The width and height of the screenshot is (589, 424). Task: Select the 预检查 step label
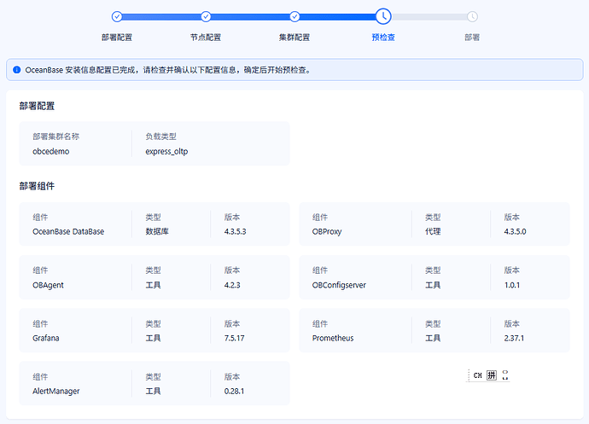point(383,38)
